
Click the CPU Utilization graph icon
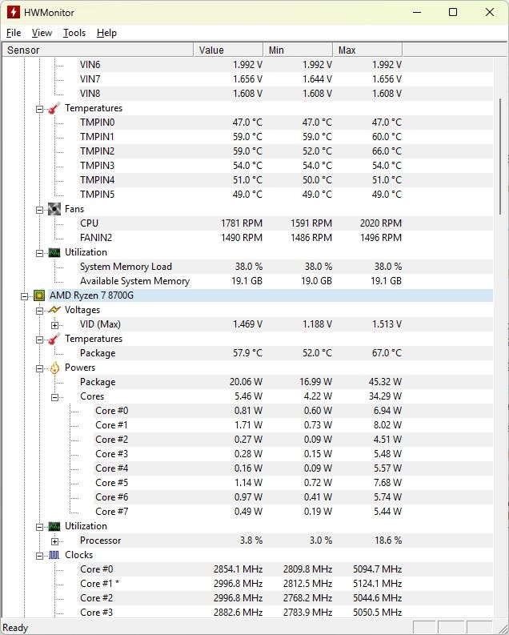(x=54, y=526)
